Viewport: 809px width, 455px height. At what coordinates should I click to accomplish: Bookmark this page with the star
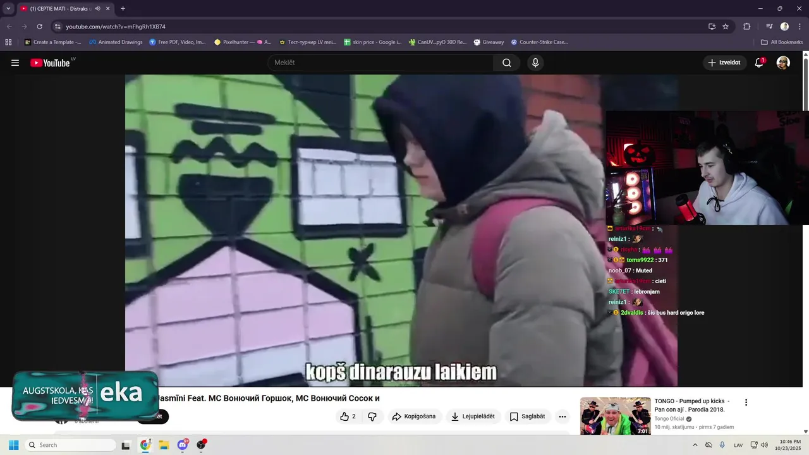pos(726,27)
